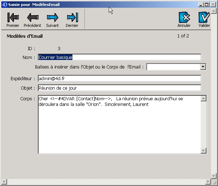This screenshot has width=218, height=186.
Task: Click the horizontal scrollbar left arrow
Action: click(x=4, y=181)
